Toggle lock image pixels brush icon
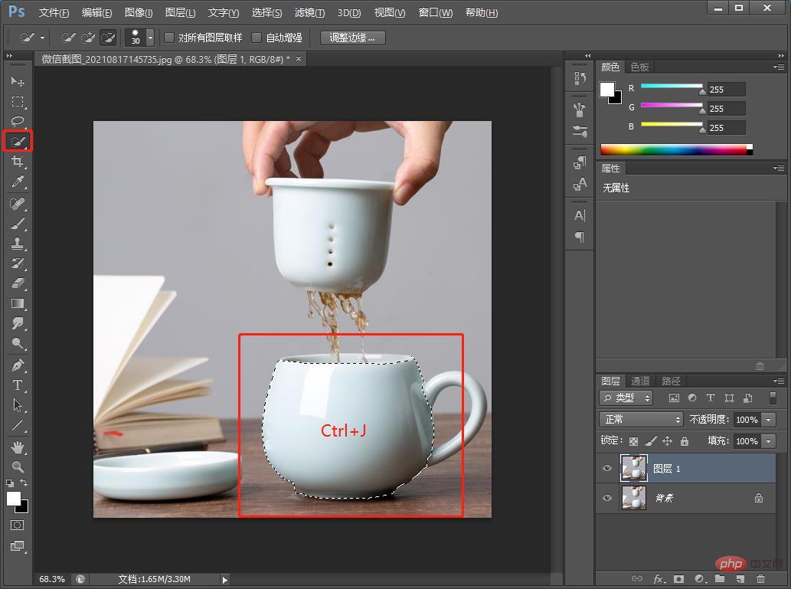Screen dimensions: 791x589 [651, 441]
